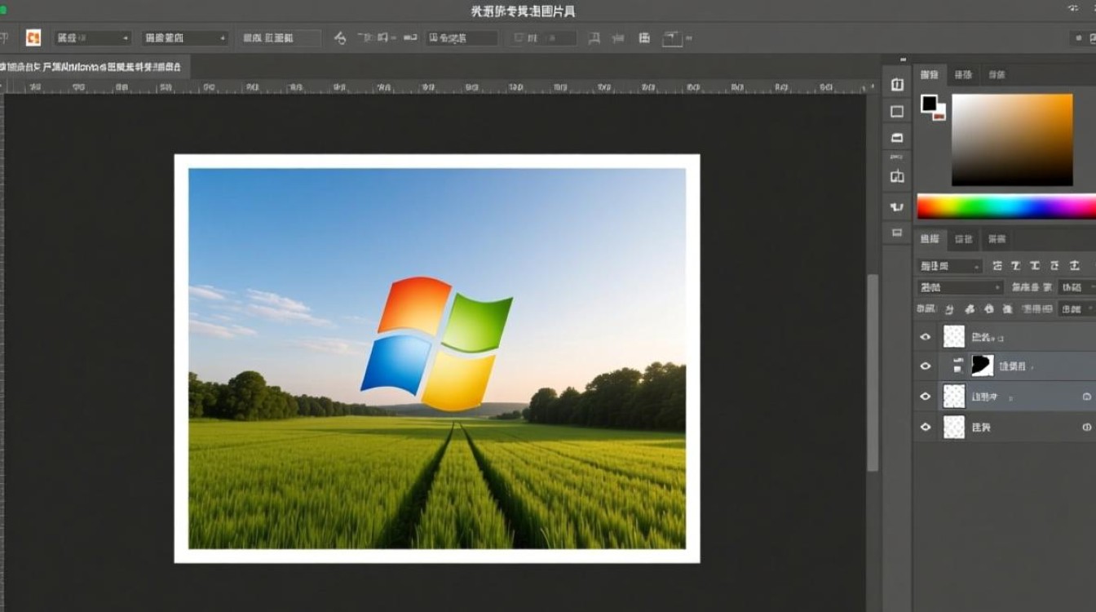The image size is (1096, 612).
Task: Click the topmost icon in the collapsed panel strip
Action: pos(897,85)
